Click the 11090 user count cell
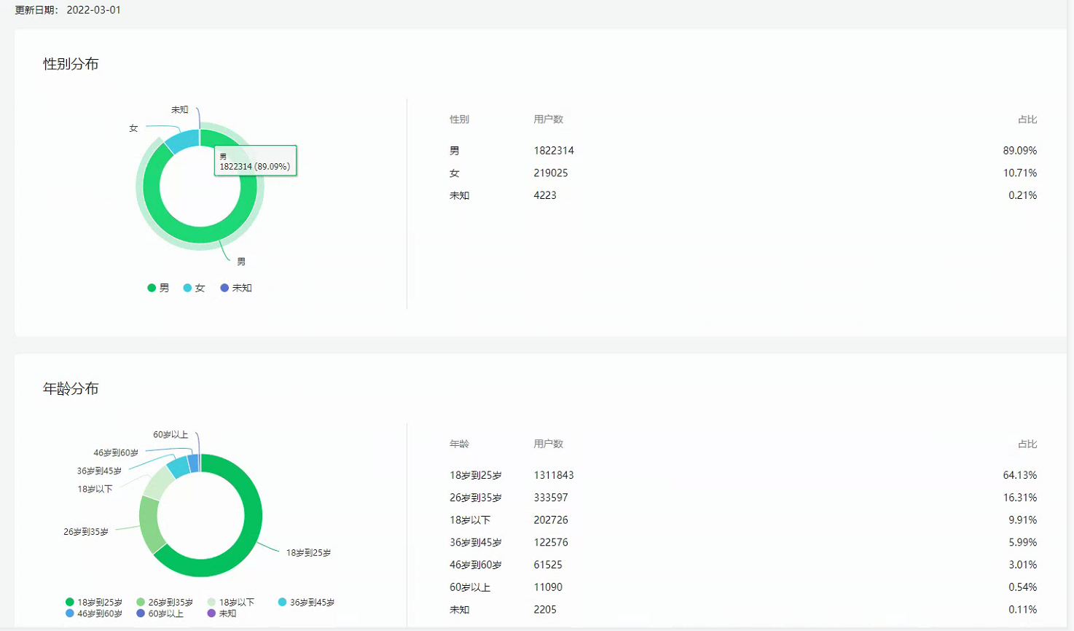This screenshot has width=1074, height=631. [x=548, y=587]
